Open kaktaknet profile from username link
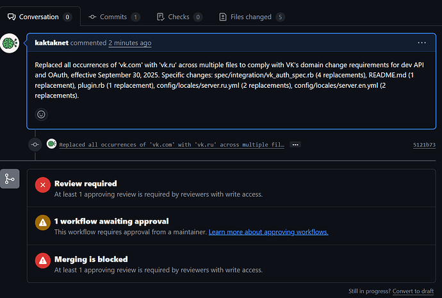The height and width of the screenshot is (298, 442). coord(52,43)
